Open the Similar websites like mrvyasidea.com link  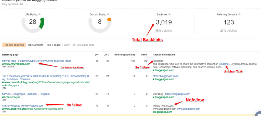tap(23, 106)
